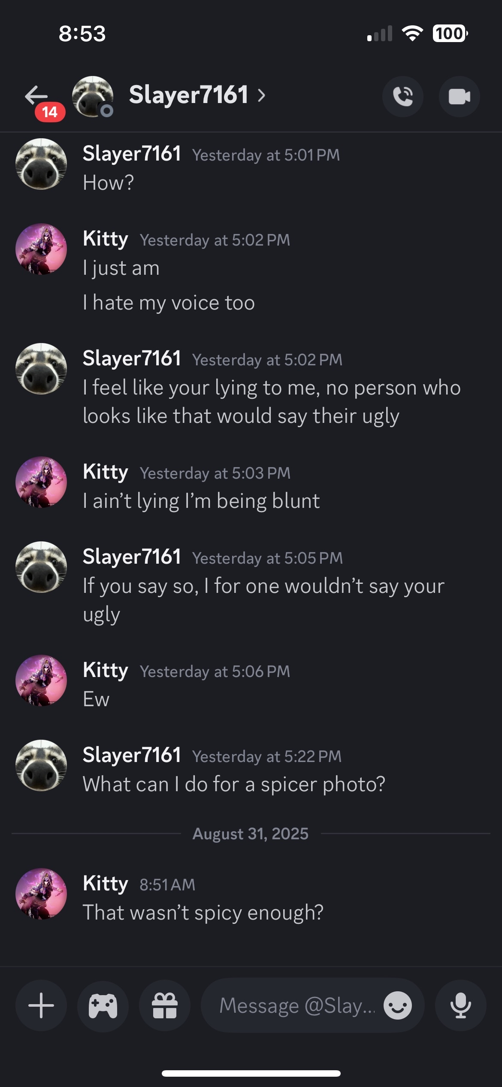Screen dimensions: 502x1087
Task: Select the "I hate my voice too" message
Action: click(x=169, y=303)
